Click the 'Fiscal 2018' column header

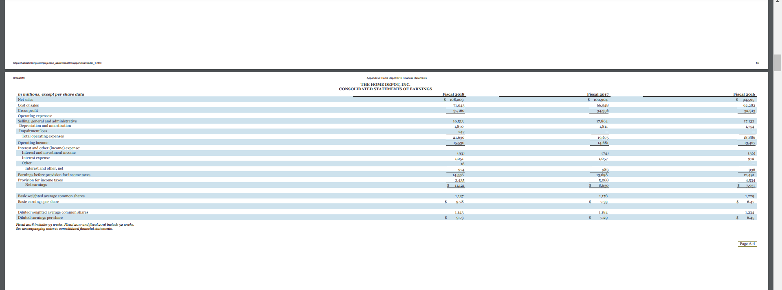[x=453, y=94]
